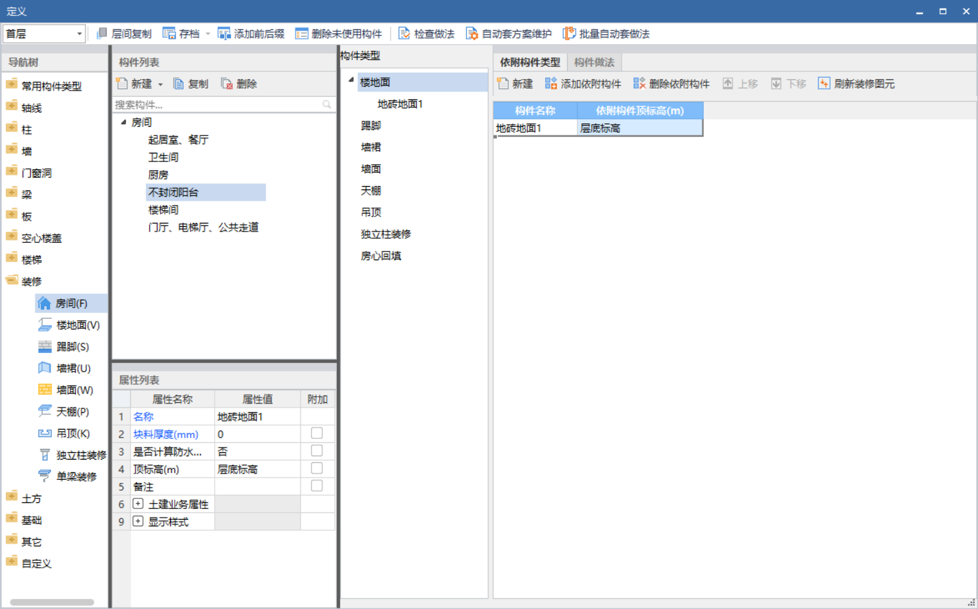Open 存档 dropdown arrow
The height and width of the screenshot is (609, 978).
point(207,33)
